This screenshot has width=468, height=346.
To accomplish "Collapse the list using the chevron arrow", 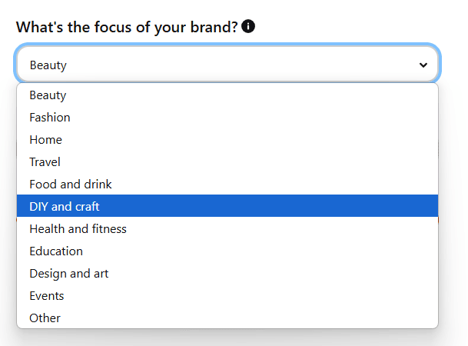I will point(423,65).
